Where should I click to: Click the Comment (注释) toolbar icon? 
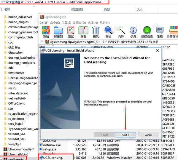tap(160, 32)
